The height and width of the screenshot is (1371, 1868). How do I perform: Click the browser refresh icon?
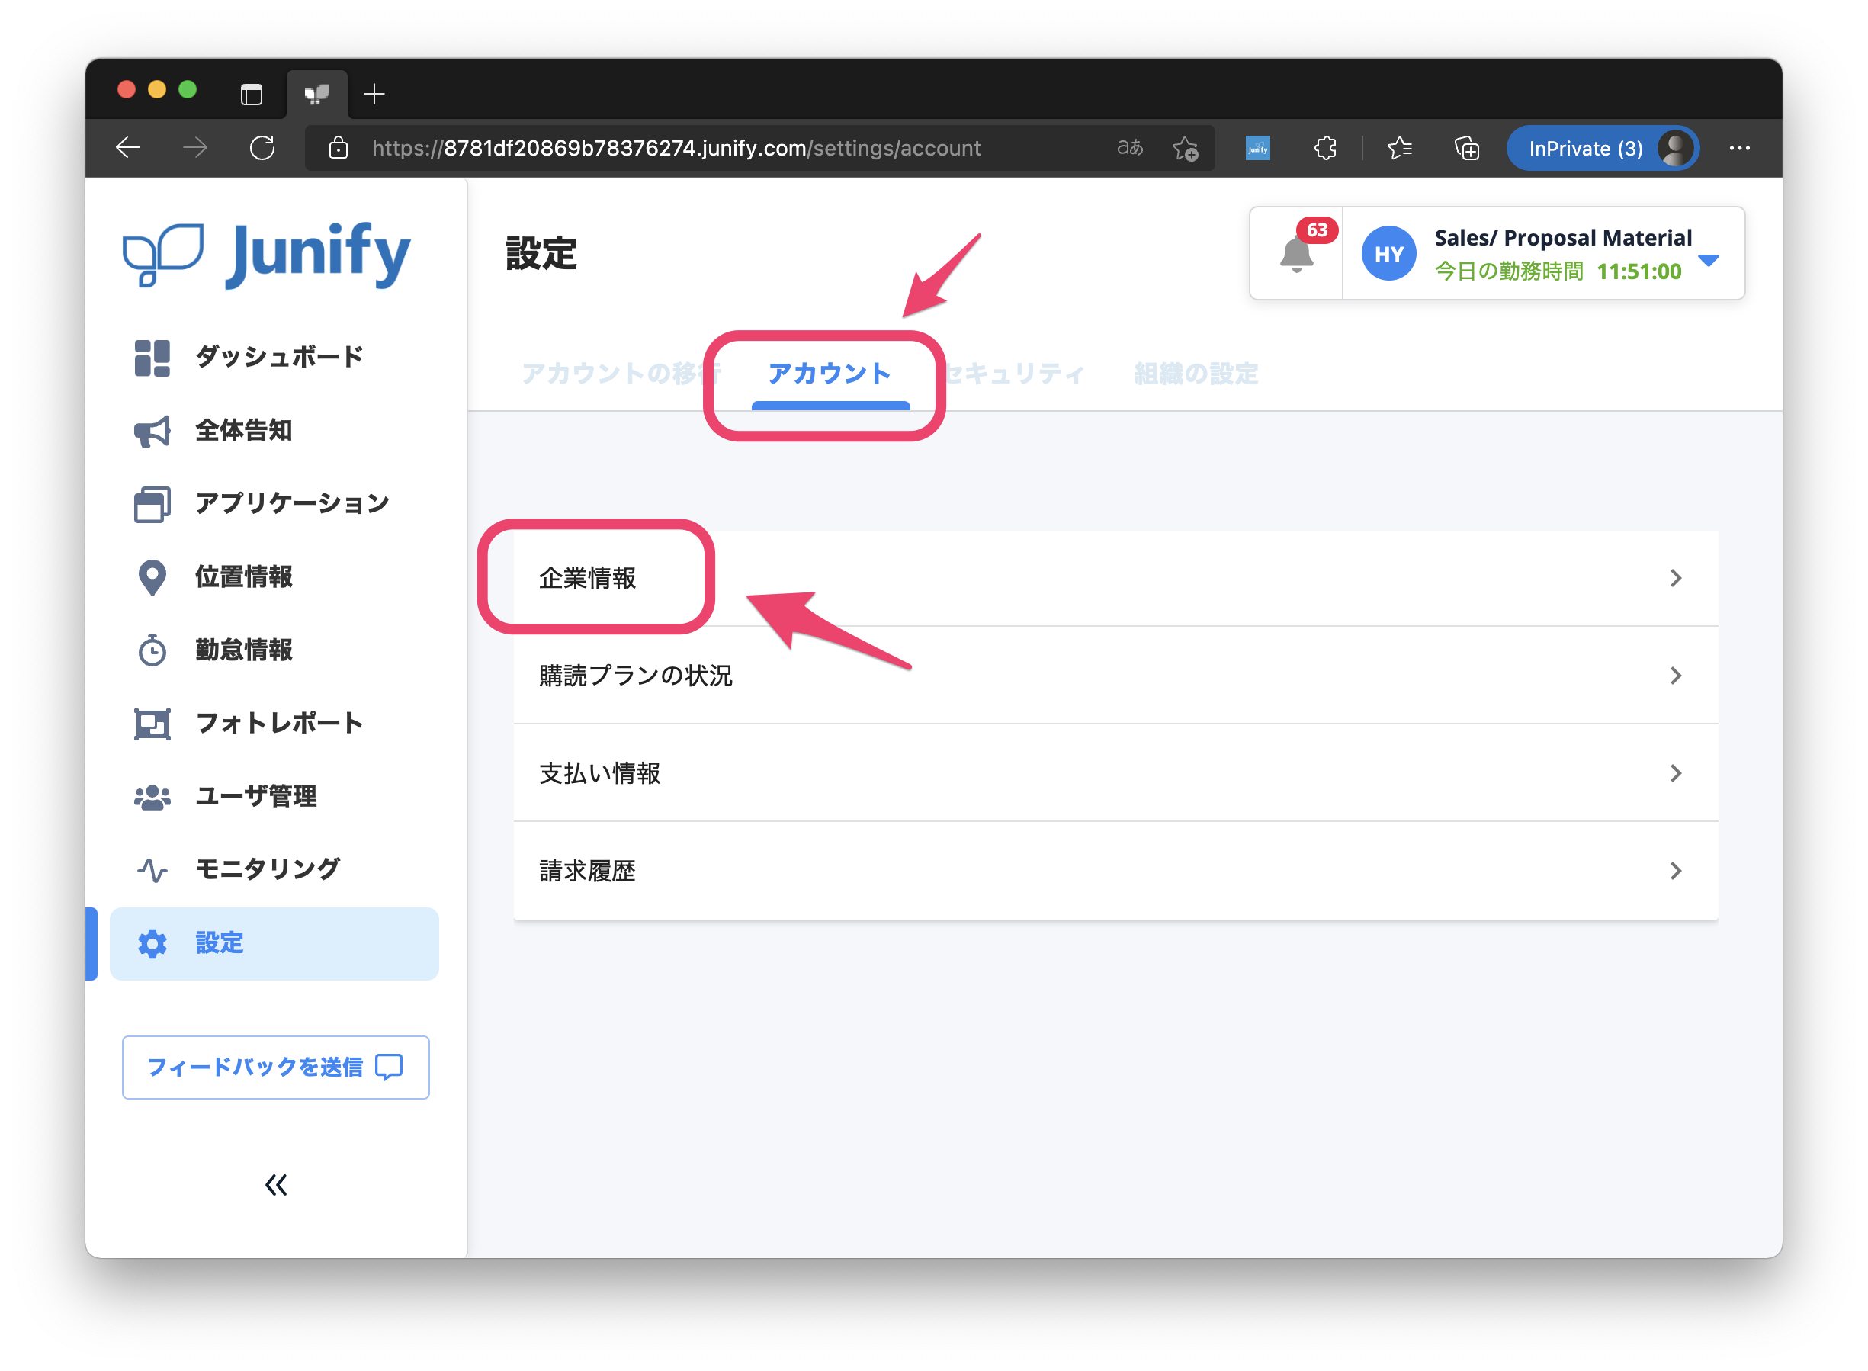pos(262,149)
